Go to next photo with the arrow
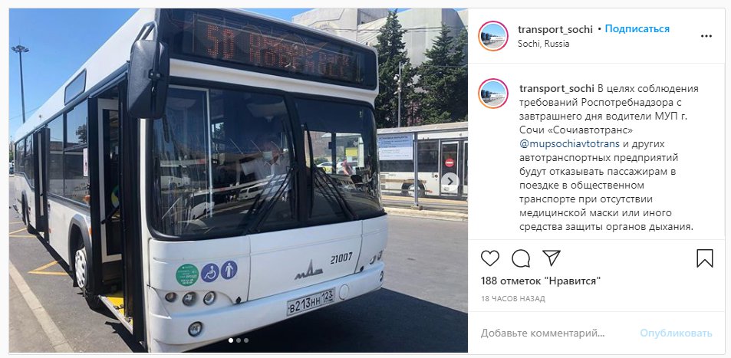This screenshot has height=358, width=731. click(450, 180)
